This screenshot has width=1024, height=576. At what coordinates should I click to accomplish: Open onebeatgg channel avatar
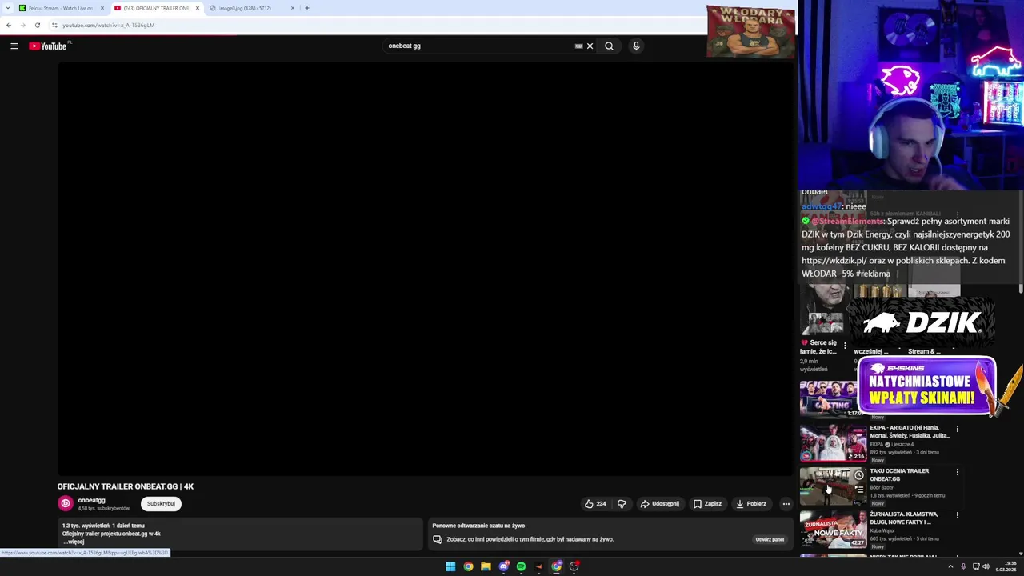66,503
